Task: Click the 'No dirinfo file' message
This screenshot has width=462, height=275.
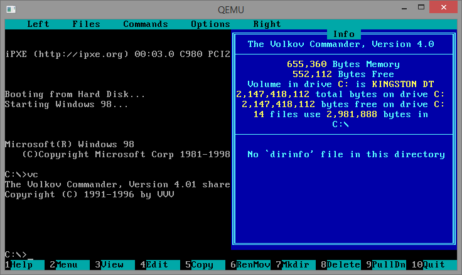Action: (346, 154)
